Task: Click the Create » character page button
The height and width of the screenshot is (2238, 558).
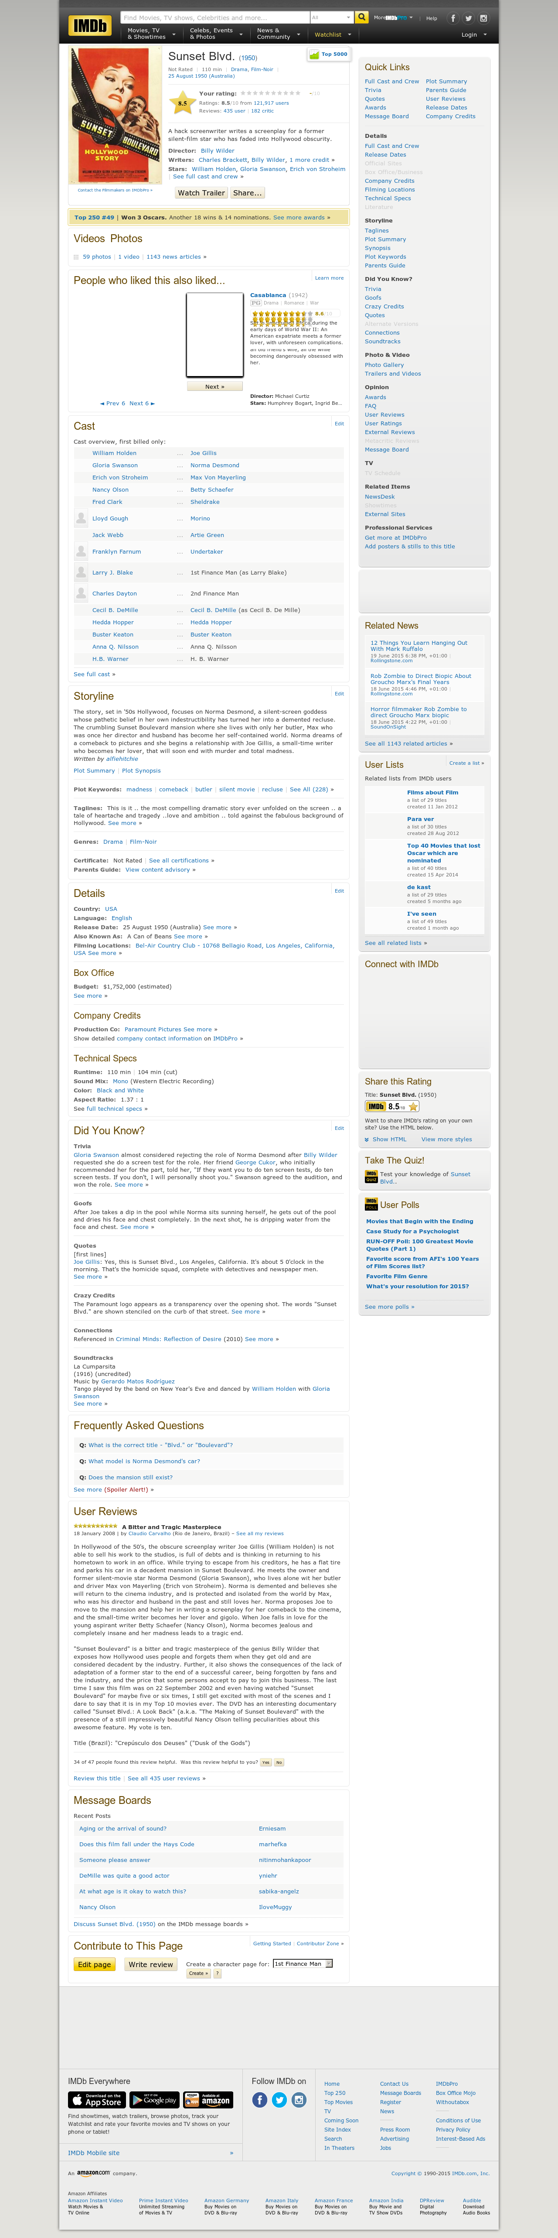Action: [x=198, y=1974]
